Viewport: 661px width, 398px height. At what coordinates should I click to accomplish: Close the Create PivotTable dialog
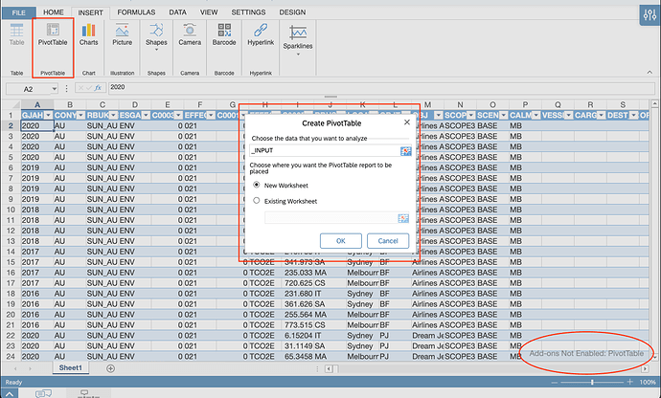pyautogui.click(x=406, y=122)
